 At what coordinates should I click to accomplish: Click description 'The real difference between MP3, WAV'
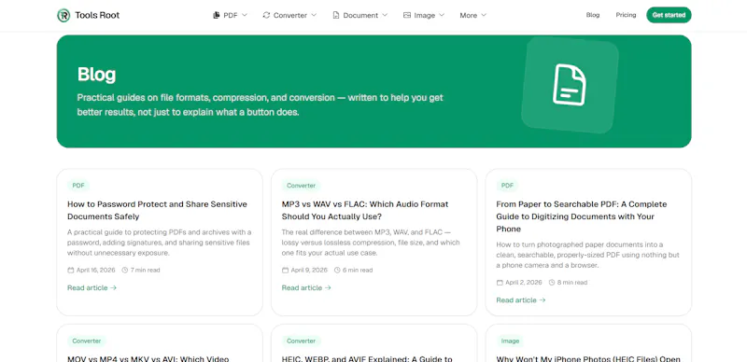pyautogui.click(x=371, y=243)
